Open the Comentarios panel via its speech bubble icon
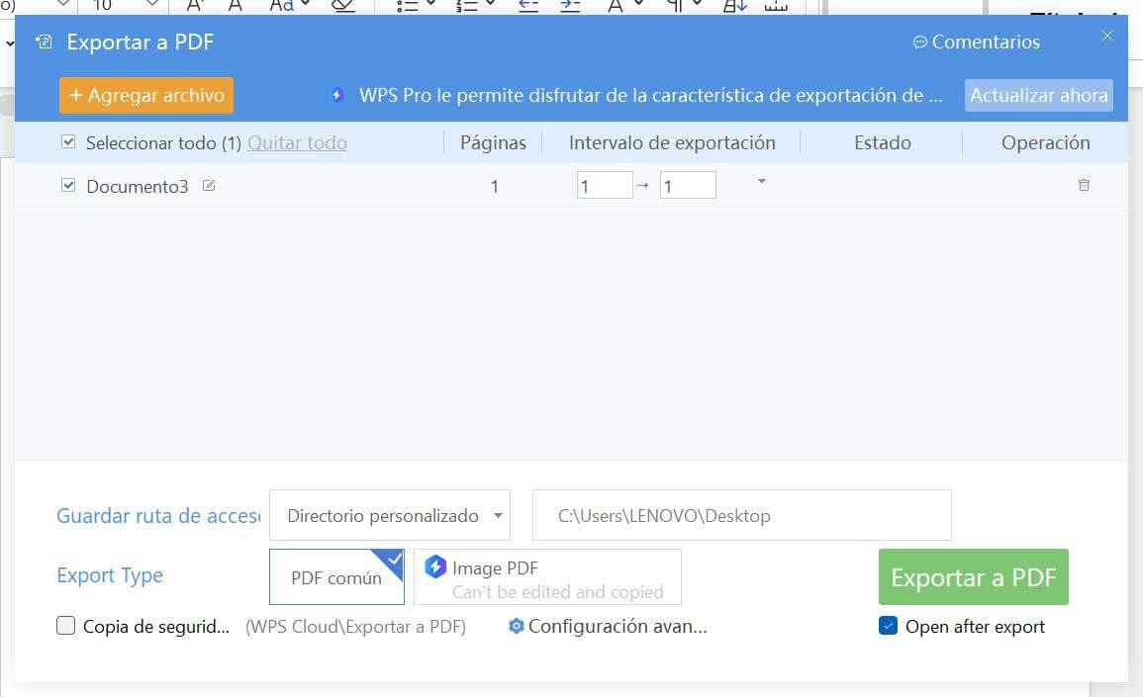1143x697 pixels. click(x=921, y=42)
